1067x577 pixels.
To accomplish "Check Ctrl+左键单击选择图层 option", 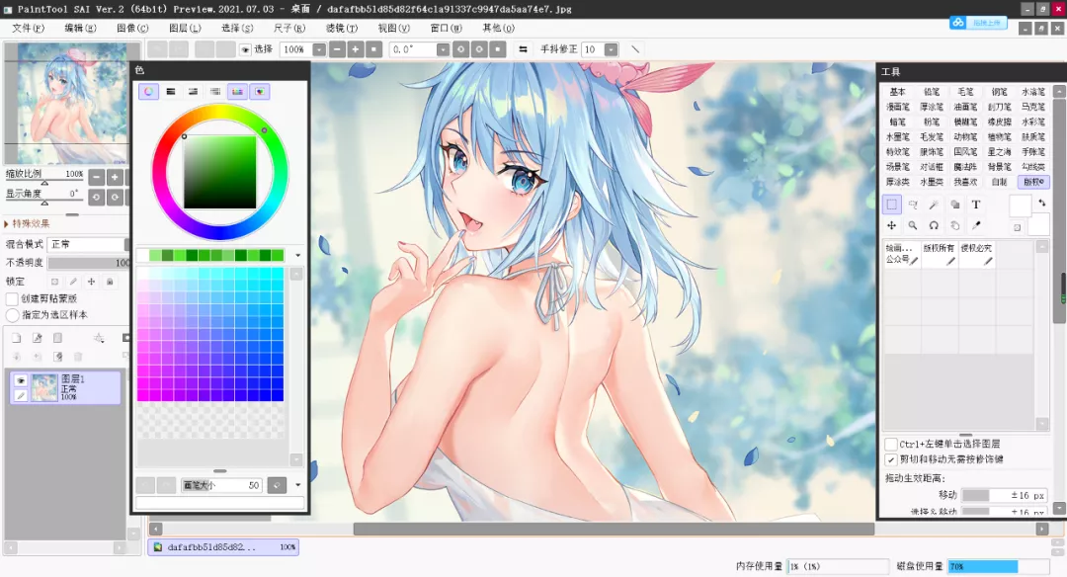I will [x=891, y=445].
